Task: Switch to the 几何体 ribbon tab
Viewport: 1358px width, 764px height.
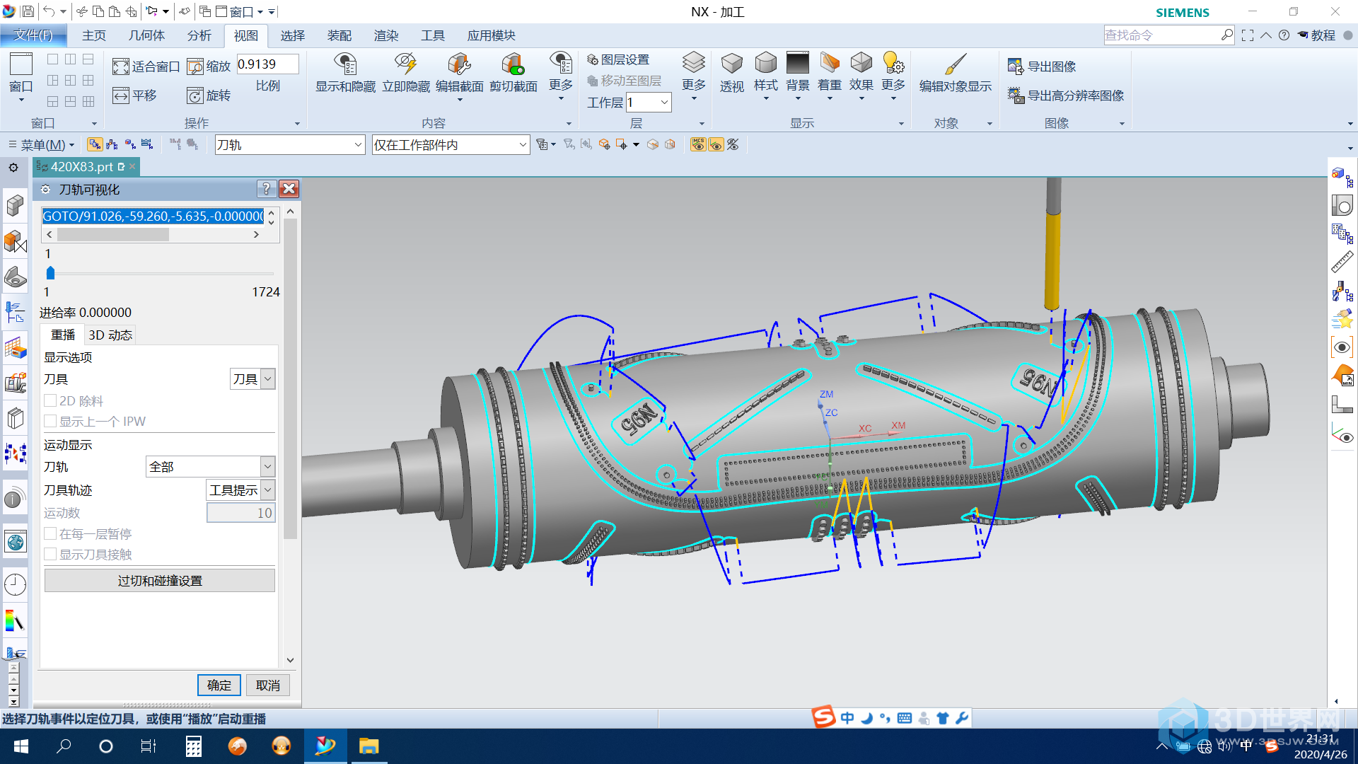Action: (x=146, y=35)
